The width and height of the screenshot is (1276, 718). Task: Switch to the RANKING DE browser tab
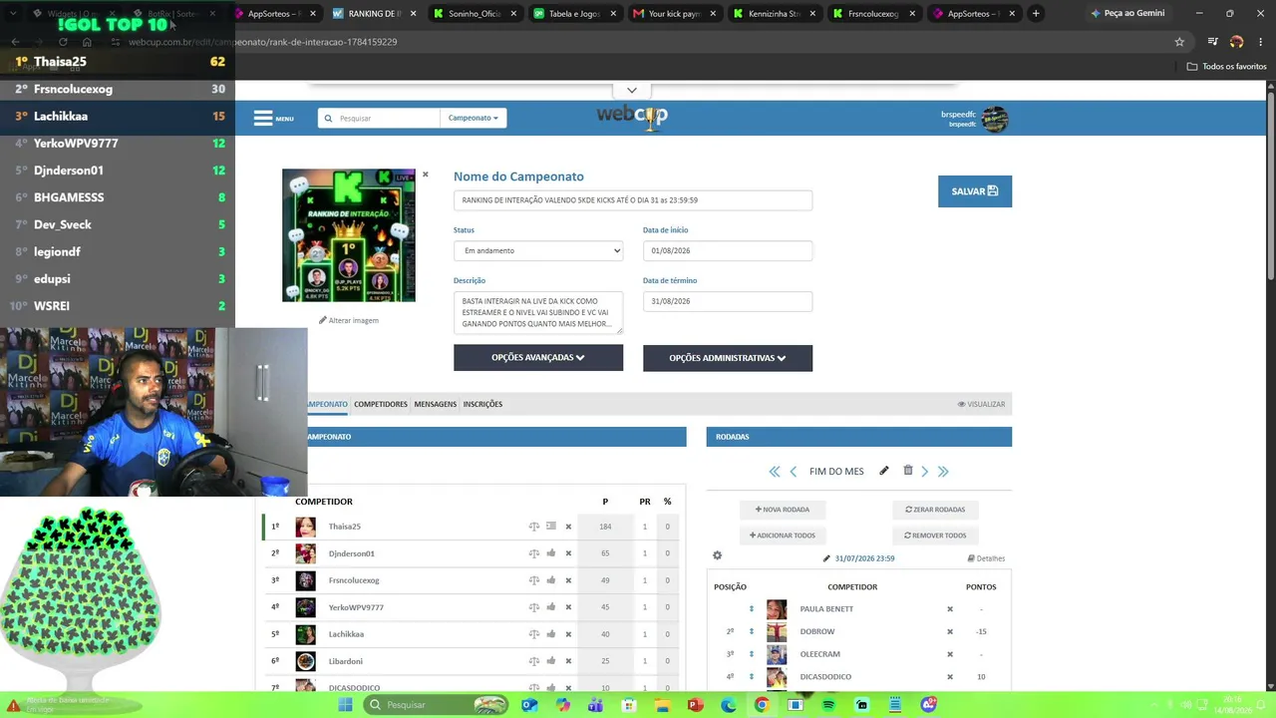point(374,14)
